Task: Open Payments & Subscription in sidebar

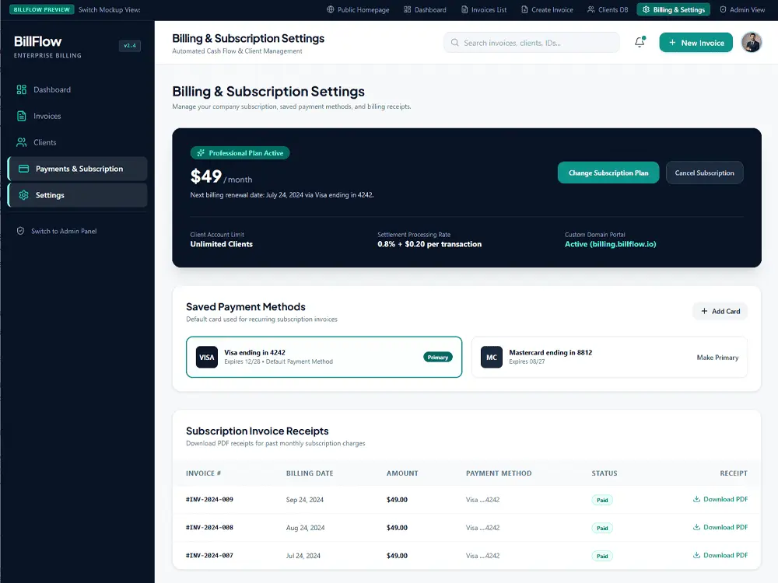Action: click(x=77, y=169)
